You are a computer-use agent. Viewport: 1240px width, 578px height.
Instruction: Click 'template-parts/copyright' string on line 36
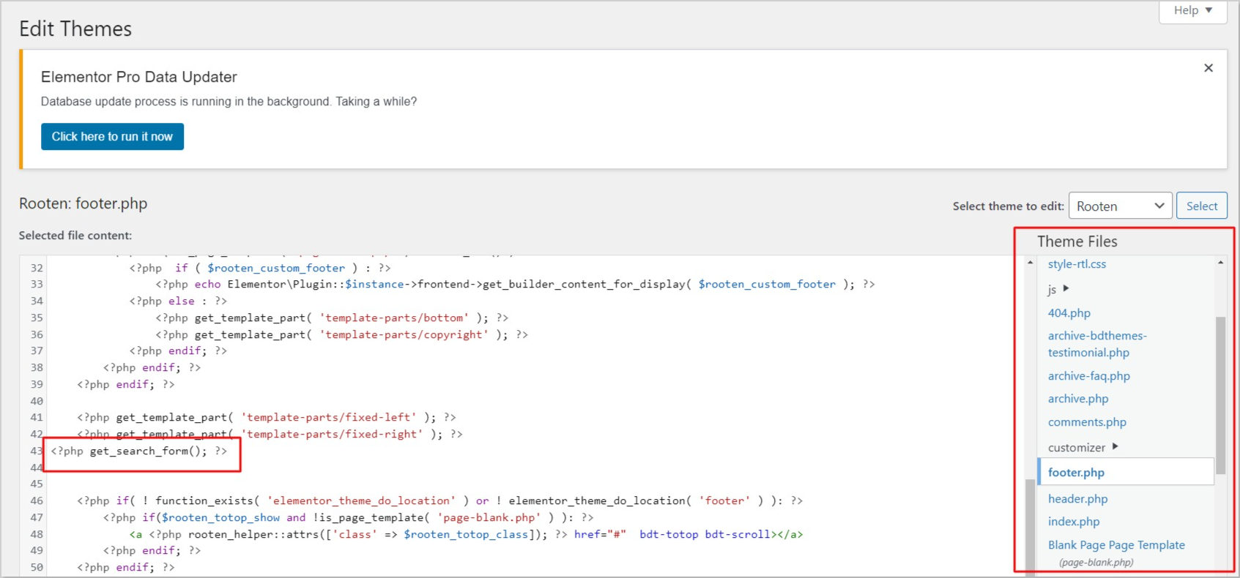pyautogui.click(x=404, y=334)
